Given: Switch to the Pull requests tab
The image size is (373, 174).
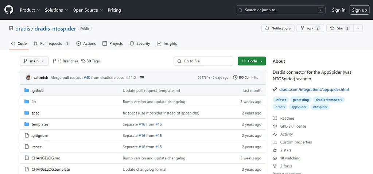Looking at the screenshot, I should click(x=51, y=43).
